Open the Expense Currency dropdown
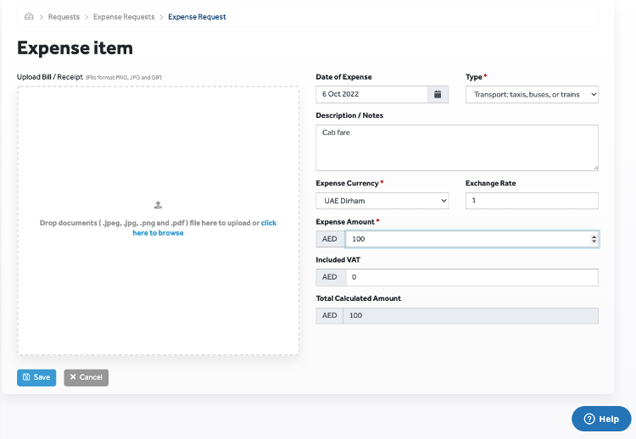636x439 pixels. [x=382, y=201]
